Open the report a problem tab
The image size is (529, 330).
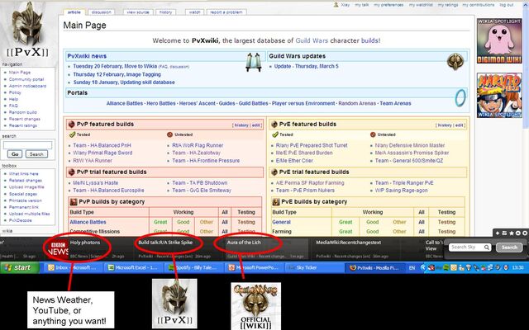(x=226, y=12)
